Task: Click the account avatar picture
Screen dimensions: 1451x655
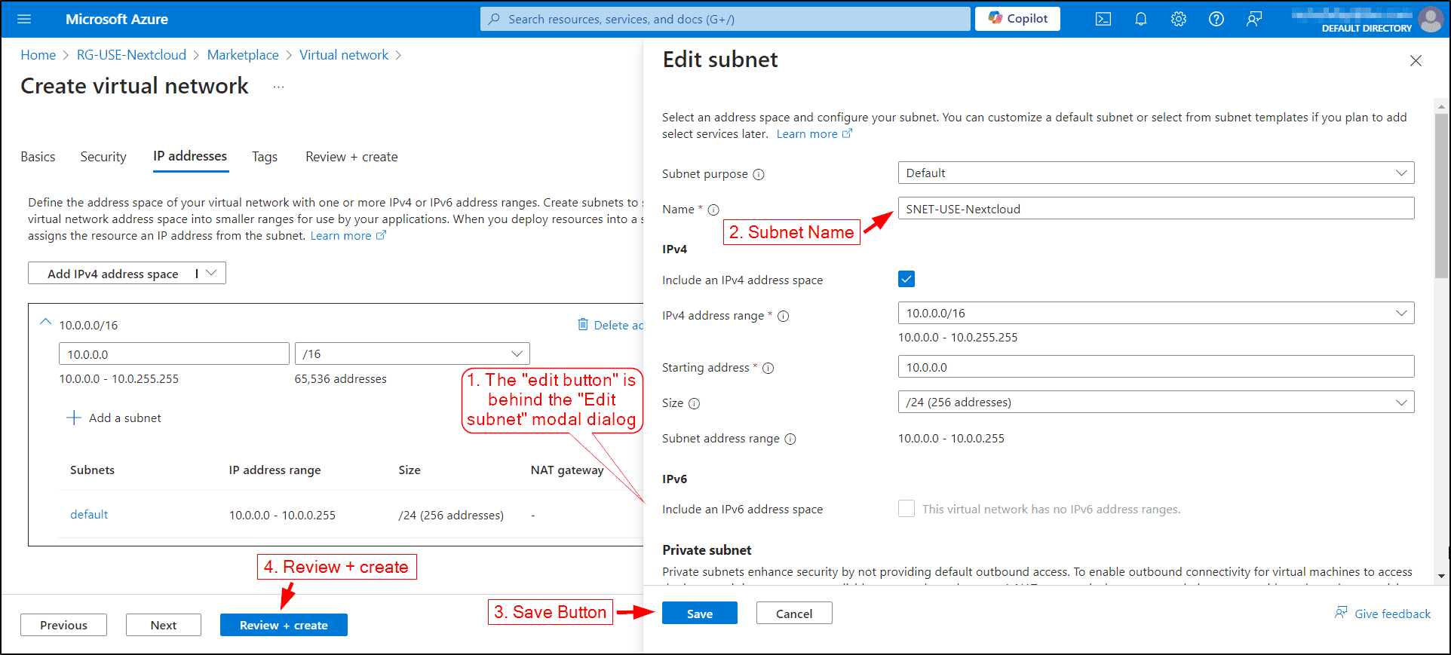Action: click(x=1430, y=19)
